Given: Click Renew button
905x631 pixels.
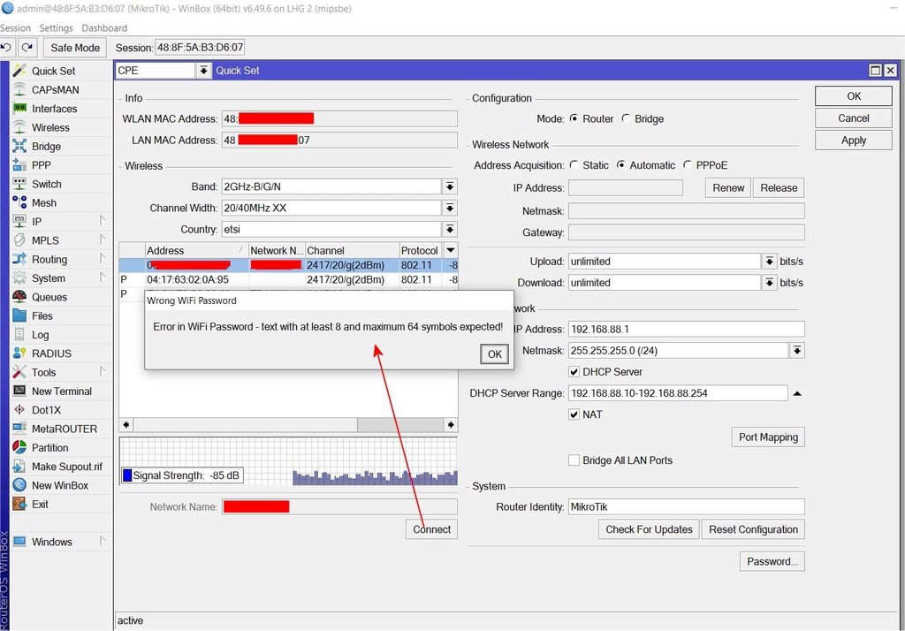Looking at the screenshot, I should pyautogui.click(x=728, y=188).
